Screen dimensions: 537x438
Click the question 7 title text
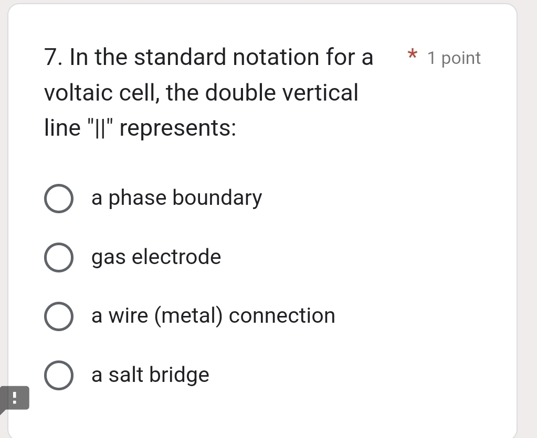coord(208,58)
